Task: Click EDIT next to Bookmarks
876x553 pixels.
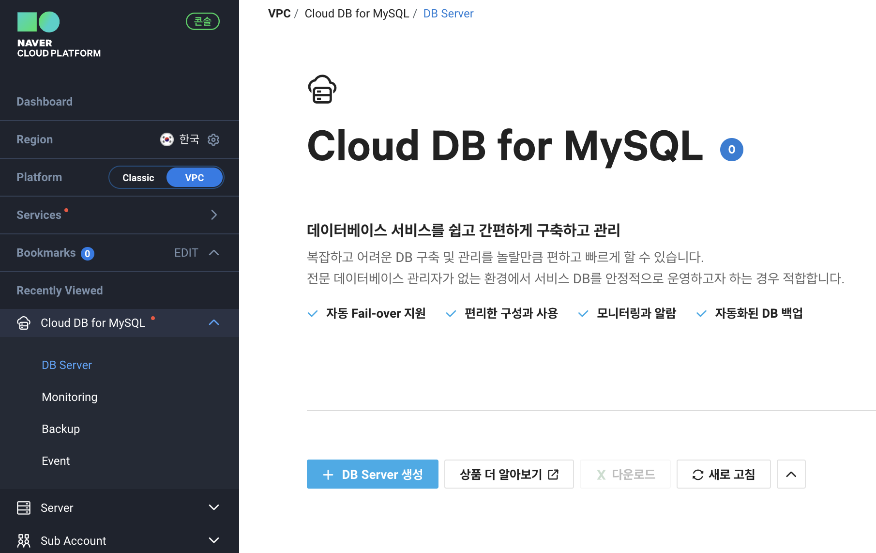Action: 186,253
